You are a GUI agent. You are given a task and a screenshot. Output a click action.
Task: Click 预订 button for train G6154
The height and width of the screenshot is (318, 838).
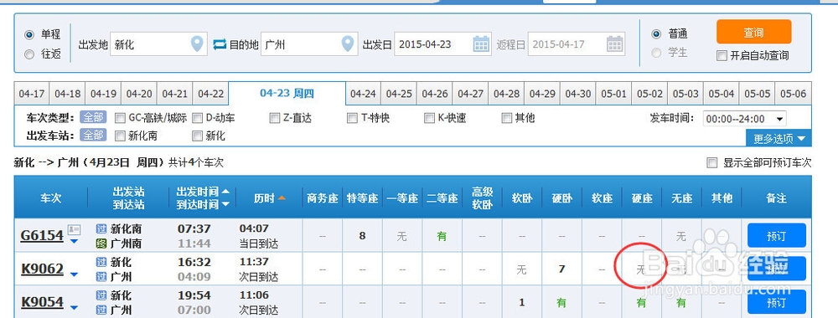click(776, 235)
